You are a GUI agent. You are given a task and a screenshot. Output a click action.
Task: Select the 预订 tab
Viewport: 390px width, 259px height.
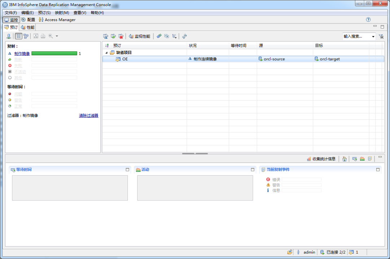click(x=11, y=27)
